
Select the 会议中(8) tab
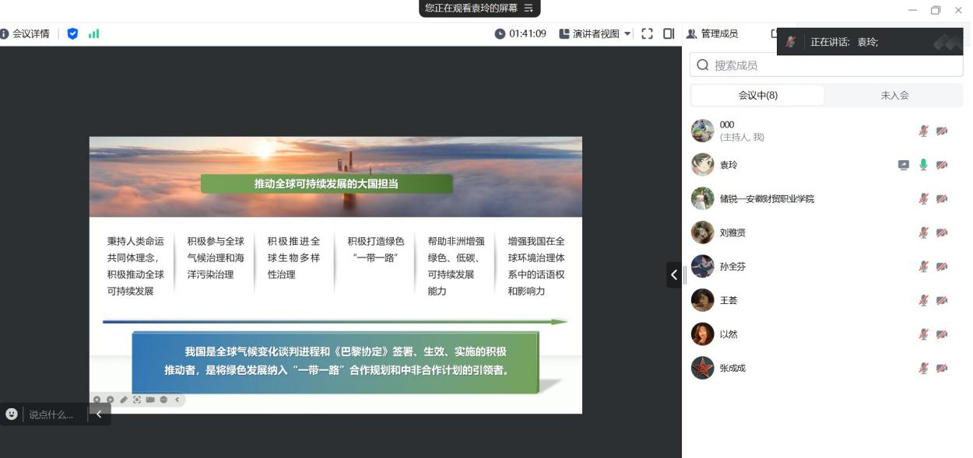click(x=757, y=95)
